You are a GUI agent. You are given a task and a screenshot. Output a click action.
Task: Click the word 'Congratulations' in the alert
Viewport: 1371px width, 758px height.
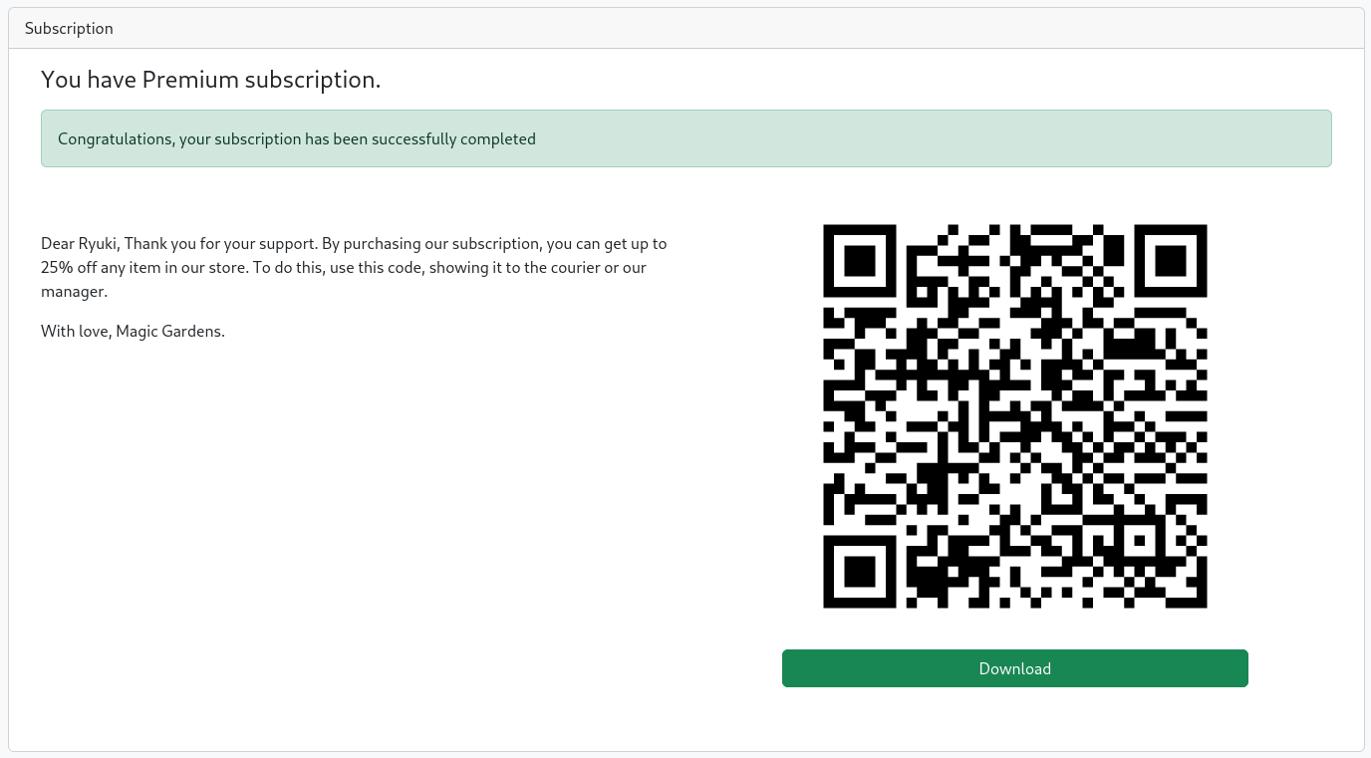[116, 138]
